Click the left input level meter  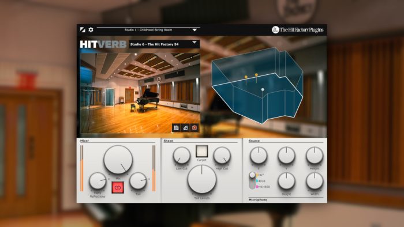tap(82, 168)
